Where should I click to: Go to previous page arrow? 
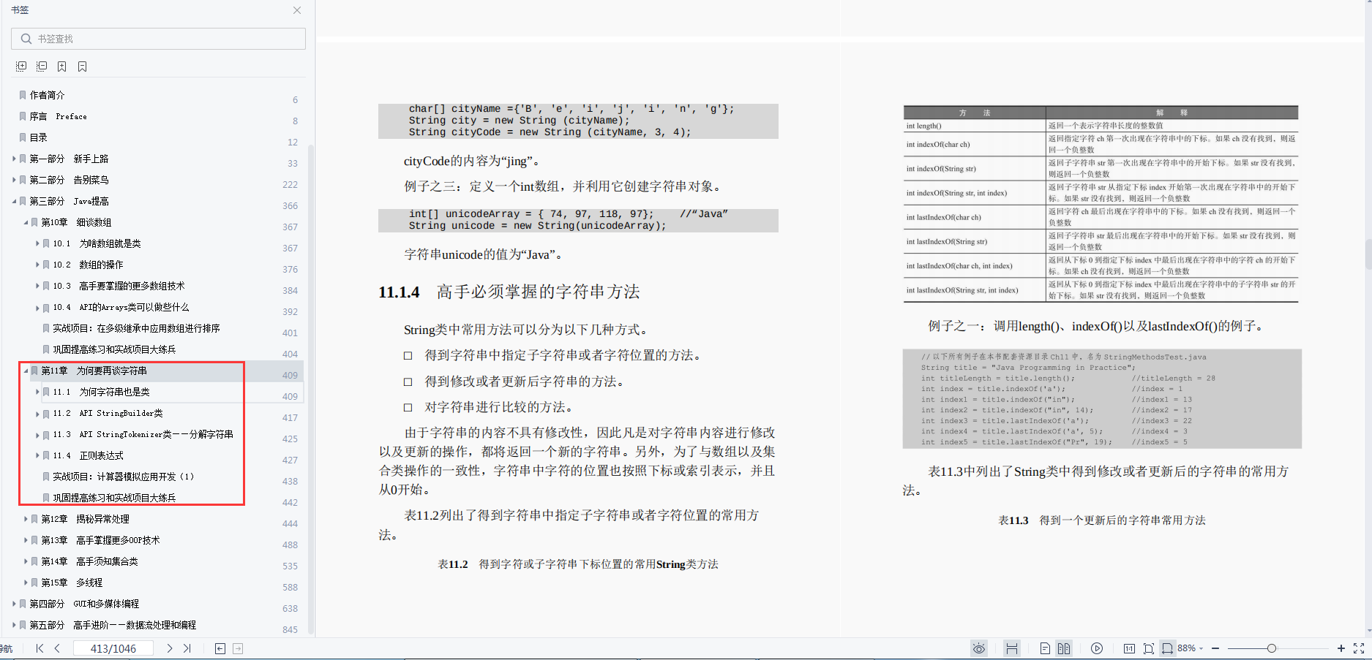click(57, 648)
